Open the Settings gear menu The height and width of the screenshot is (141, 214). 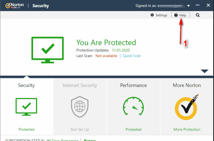click(x=159, y=15)
